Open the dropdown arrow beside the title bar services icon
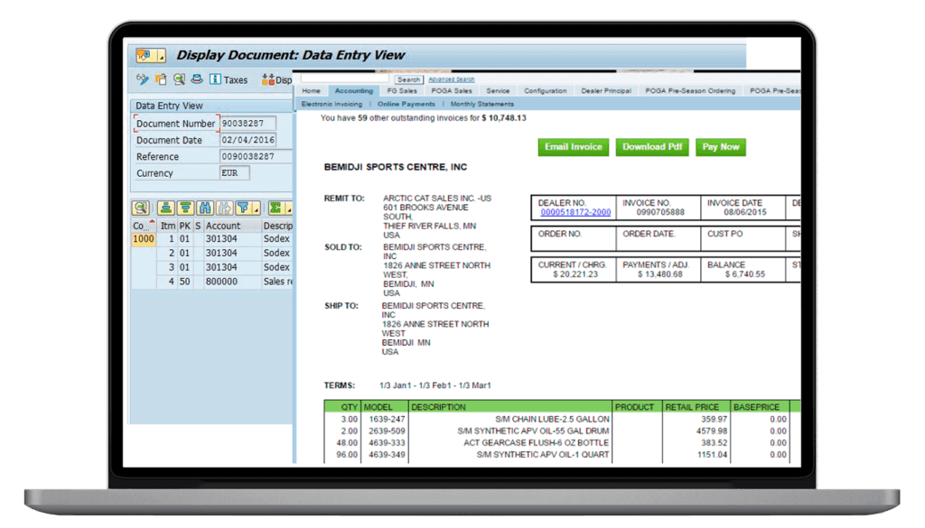Image resolution: width=925 pixels, height=528 pixels. [x=161, y=56]
